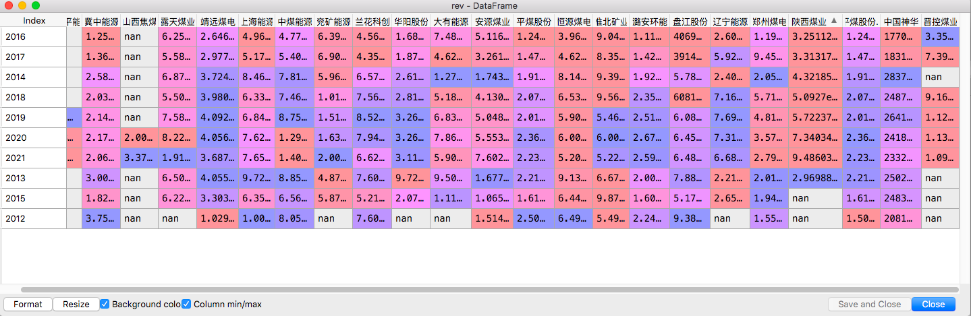Viewport: 971px width, 316px height.
Task: Select the 2013 row index
Action: (34, 178)
